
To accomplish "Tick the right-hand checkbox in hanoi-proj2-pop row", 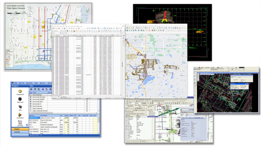I will [87, 106].
